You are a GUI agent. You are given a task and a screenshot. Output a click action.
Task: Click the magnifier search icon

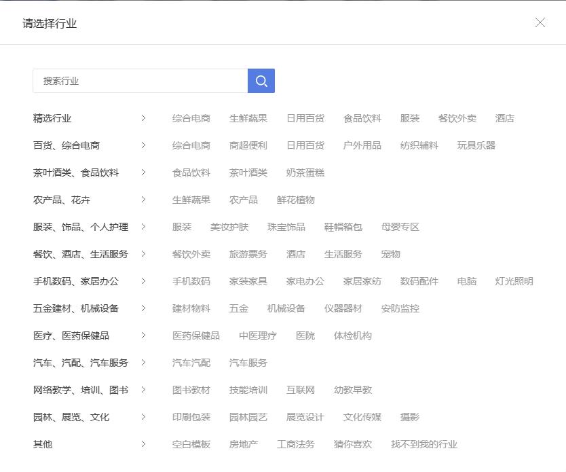(261, 80)
